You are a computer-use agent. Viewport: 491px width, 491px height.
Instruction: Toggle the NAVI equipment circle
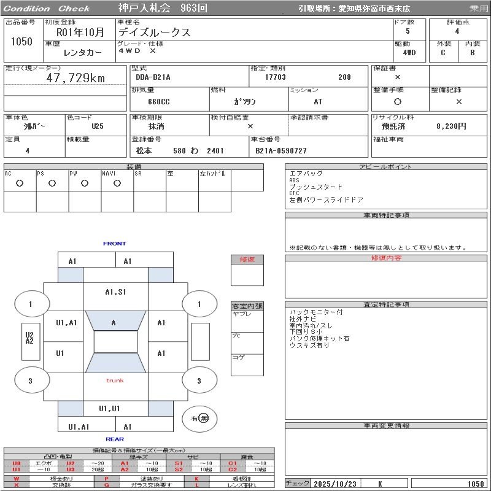[x=117, y=183]
